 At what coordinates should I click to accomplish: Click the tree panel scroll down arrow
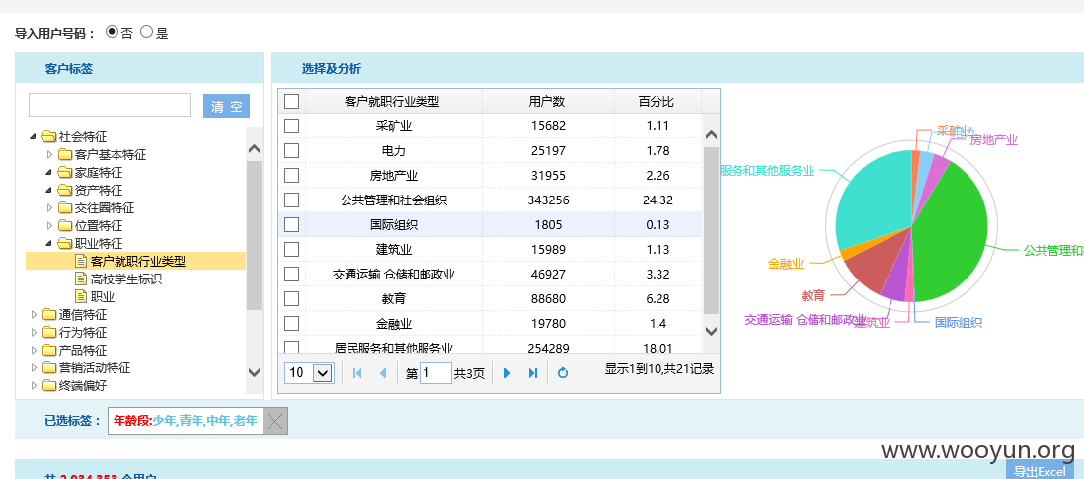[x=254, y=372]
